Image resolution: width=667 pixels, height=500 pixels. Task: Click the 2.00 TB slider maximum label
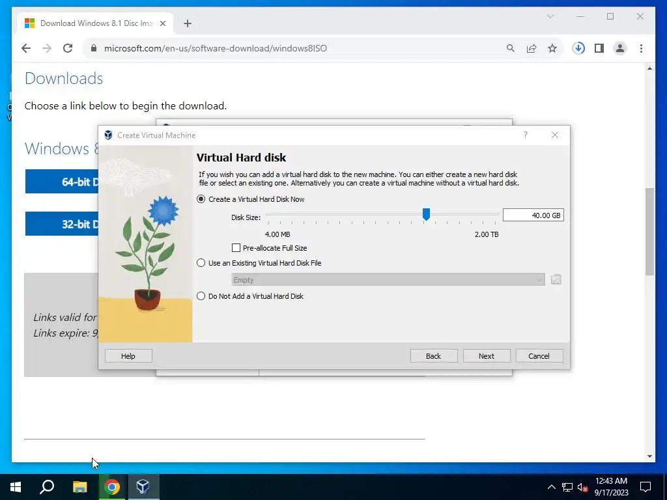click(486, 234)
